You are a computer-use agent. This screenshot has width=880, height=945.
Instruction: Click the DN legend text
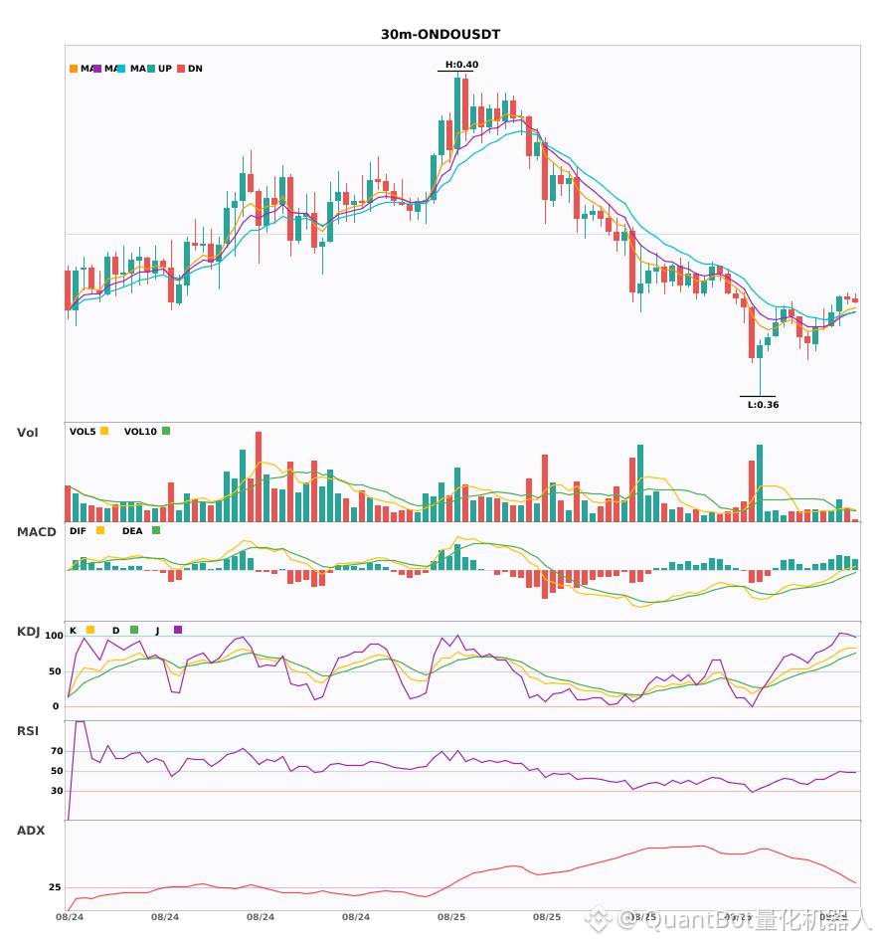[x=195, y=69]
